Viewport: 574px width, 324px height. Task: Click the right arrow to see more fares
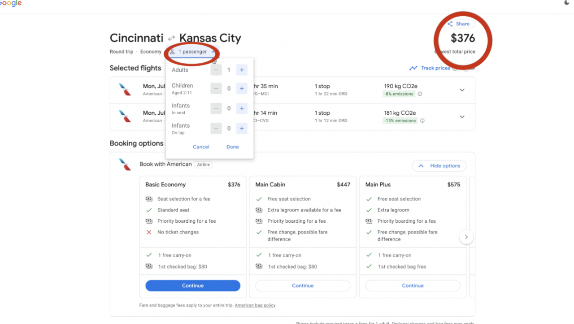[x=466, y=237]
